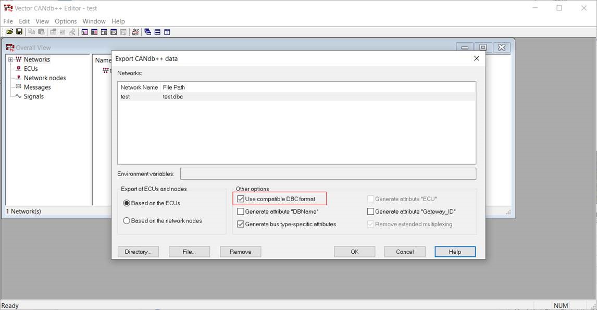Screen dimensions: 597x310
Task: Enable Generate attribute "DBName" checkbox
Action: [x=240, y=212]
